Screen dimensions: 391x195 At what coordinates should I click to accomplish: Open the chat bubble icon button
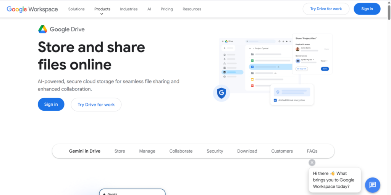[x=373, y=185]
